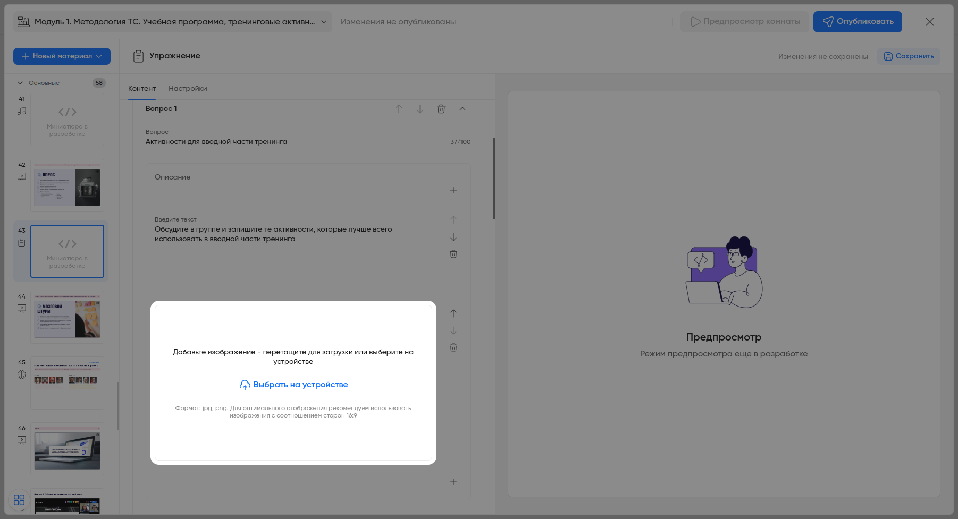958x519 pixels.
Task: Click Выбрать на устройстве upload link
Action: pos(294,385)
